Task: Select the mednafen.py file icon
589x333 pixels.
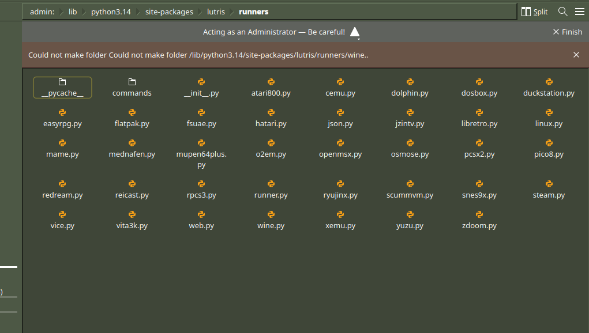Action: 132,143
